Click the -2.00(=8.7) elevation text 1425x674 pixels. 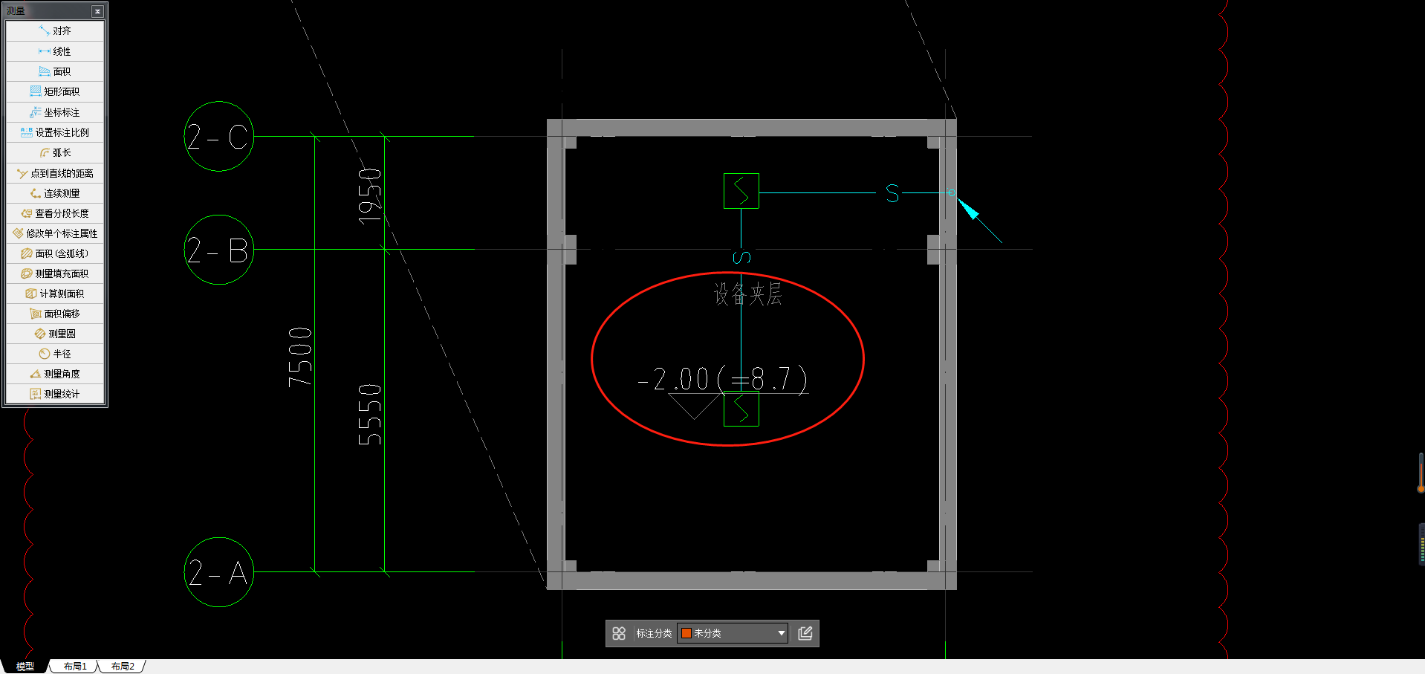click(723, 379)
